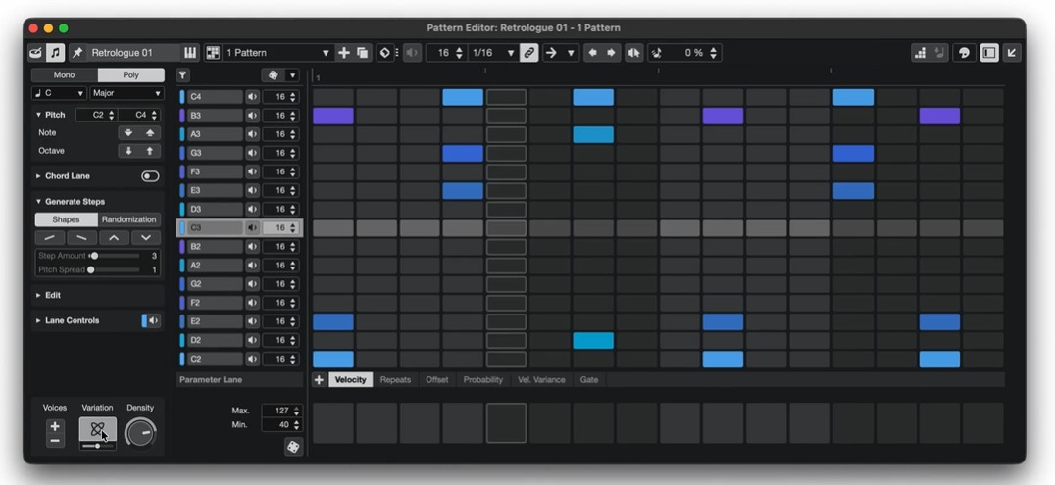Toggle the left panel layout button
1055x485 pixels.
(989, 53)
